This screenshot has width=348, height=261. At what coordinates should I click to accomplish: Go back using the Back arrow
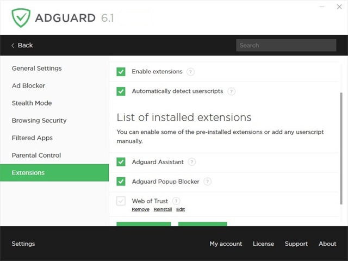point(22,46)
